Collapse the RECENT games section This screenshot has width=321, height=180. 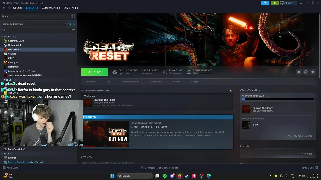coord(2,37)
